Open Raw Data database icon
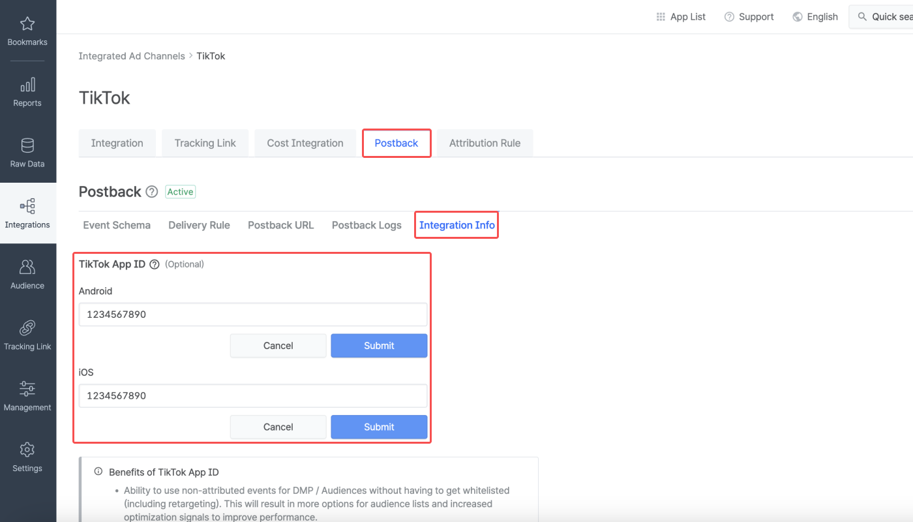 click(x=27, y=146)
